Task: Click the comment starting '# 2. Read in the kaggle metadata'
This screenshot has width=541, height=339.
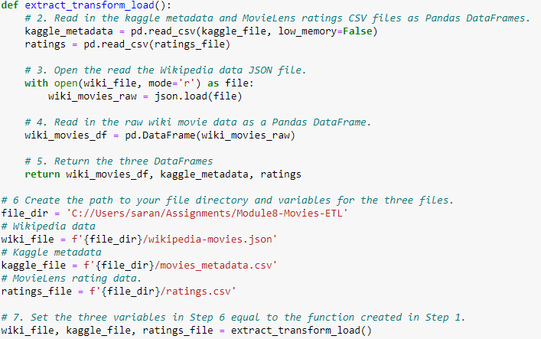Action: coord(278,18)
